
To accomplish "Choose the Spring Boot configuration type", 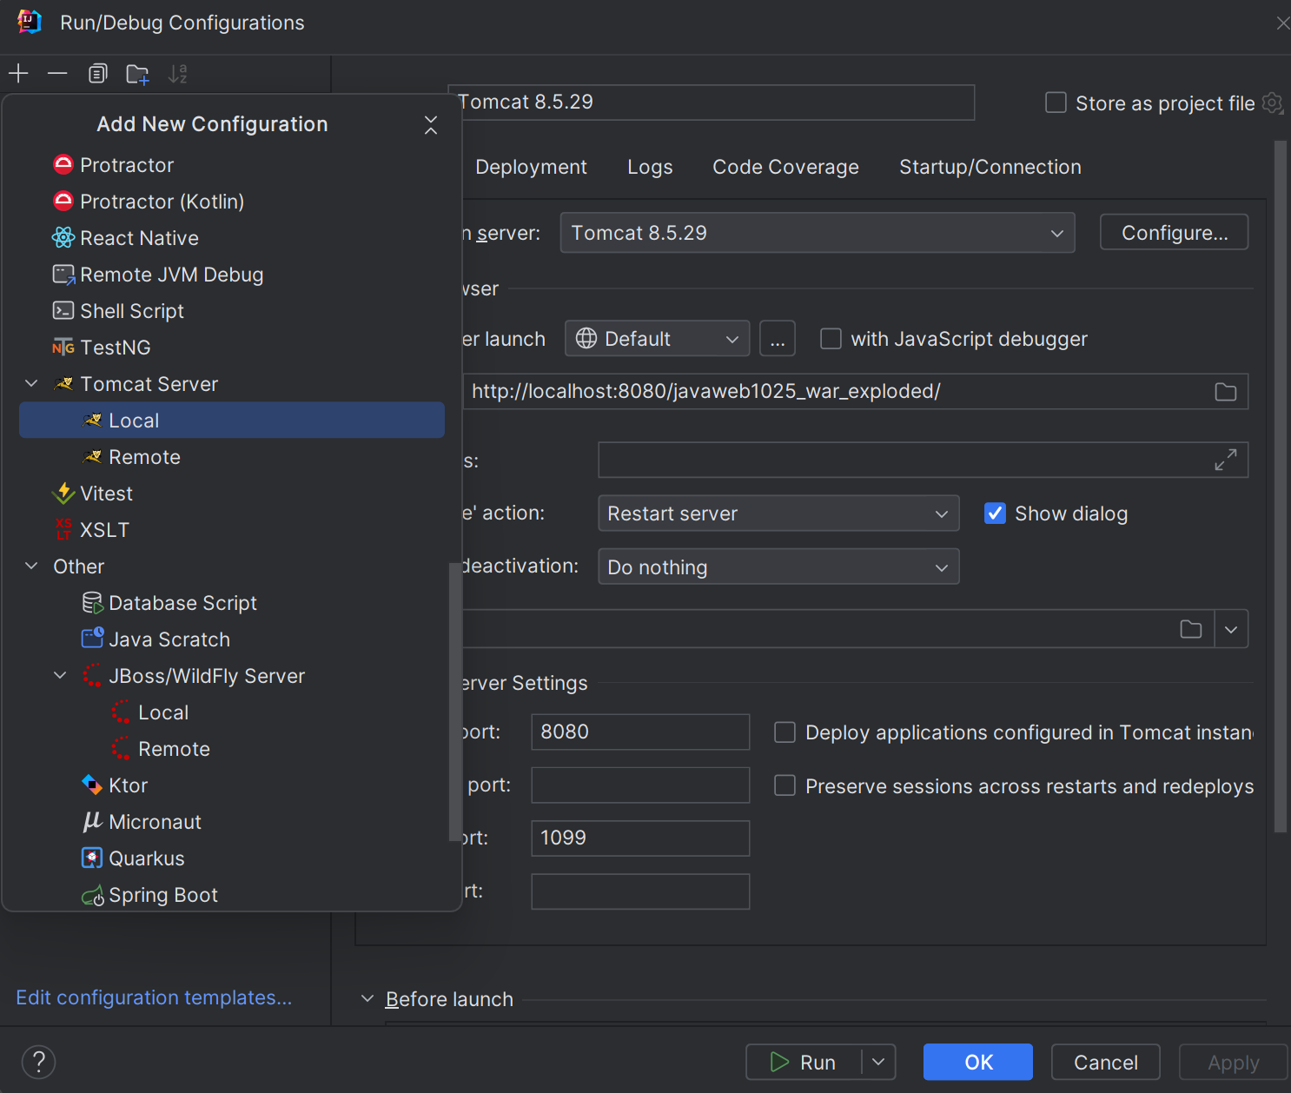I will pyautogui.click(x=232, y=895).
